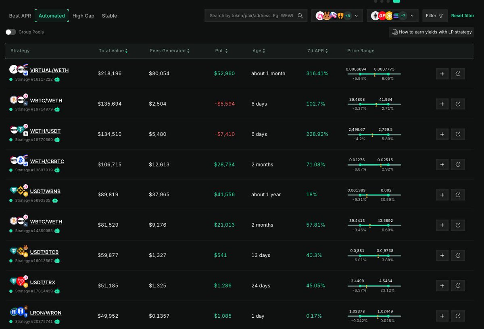This screenshot has height=329, width=484.
Task: Click plus icon in WETH/CBBTC row
Action: 442,164
